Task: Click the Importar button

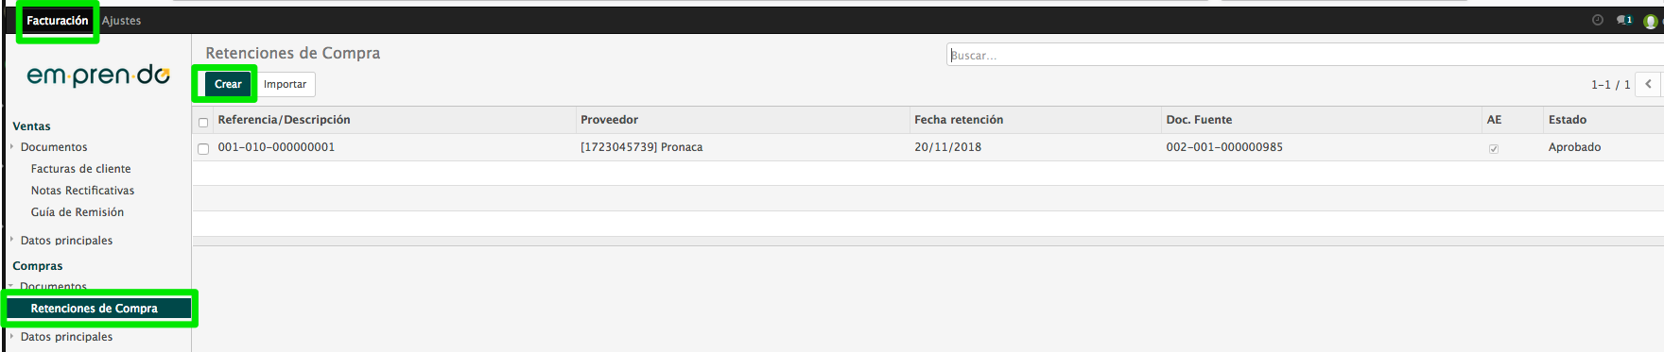Action: [x=285, y=84]
